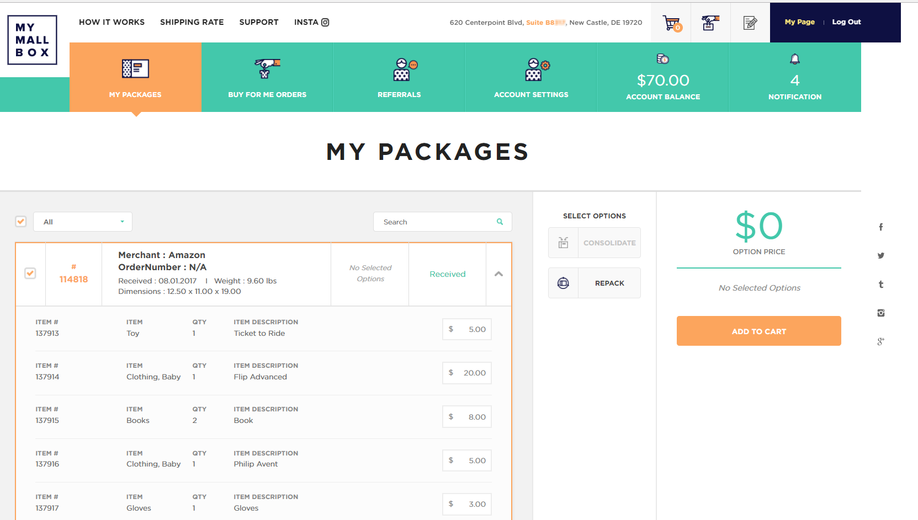
Task: Open the Google Plus share icon
Action: [881, 341]
